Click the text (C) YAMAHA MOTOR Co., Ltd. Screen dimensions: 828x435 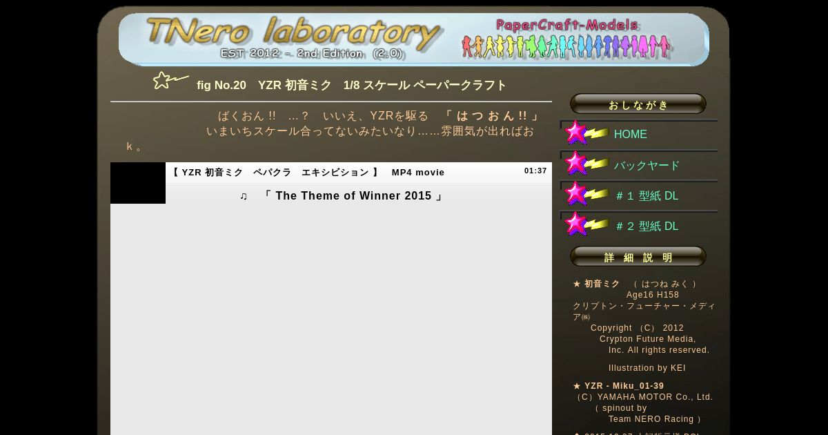point(643,397)
